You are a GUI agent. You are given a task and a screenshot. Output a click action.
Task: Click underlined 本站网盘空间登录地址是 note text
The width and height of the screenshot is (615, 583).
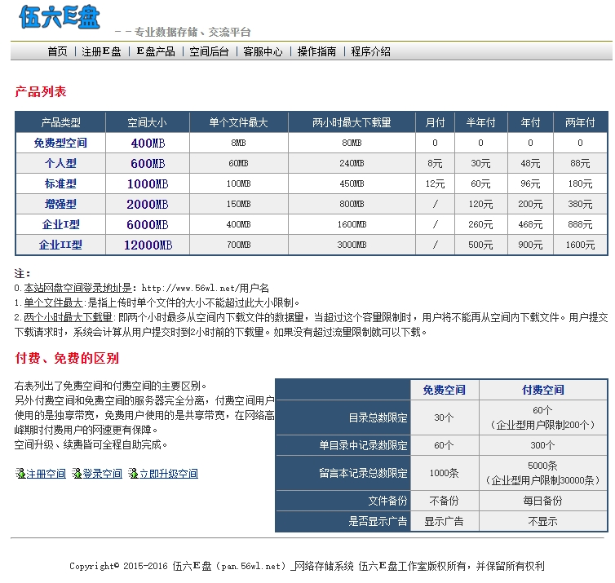77,288
